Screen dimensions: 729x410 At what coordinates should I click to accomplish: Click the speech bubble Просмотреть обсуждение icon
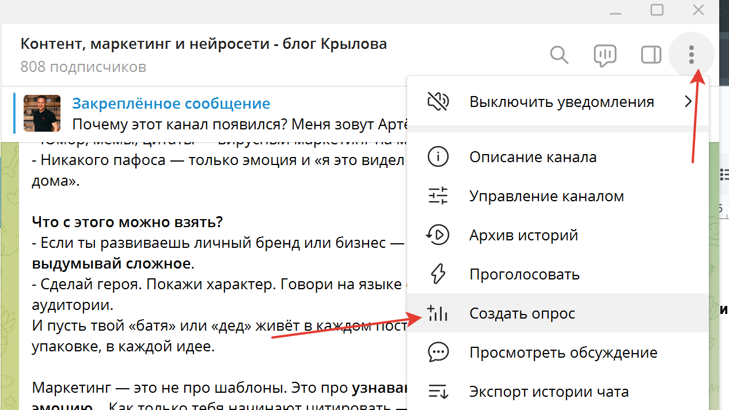(x=438, y=352)
